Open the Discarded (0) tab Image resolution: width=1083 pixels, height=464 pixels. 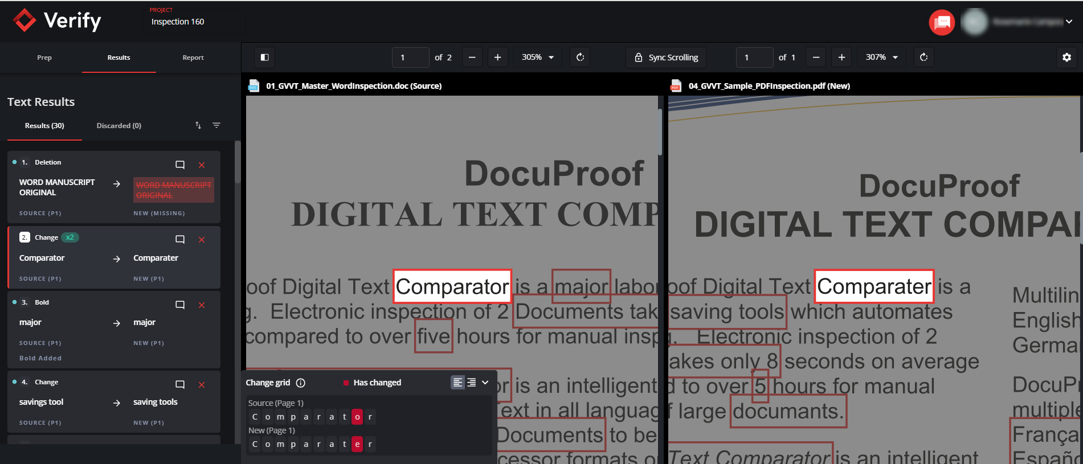[x=118, y=126]
